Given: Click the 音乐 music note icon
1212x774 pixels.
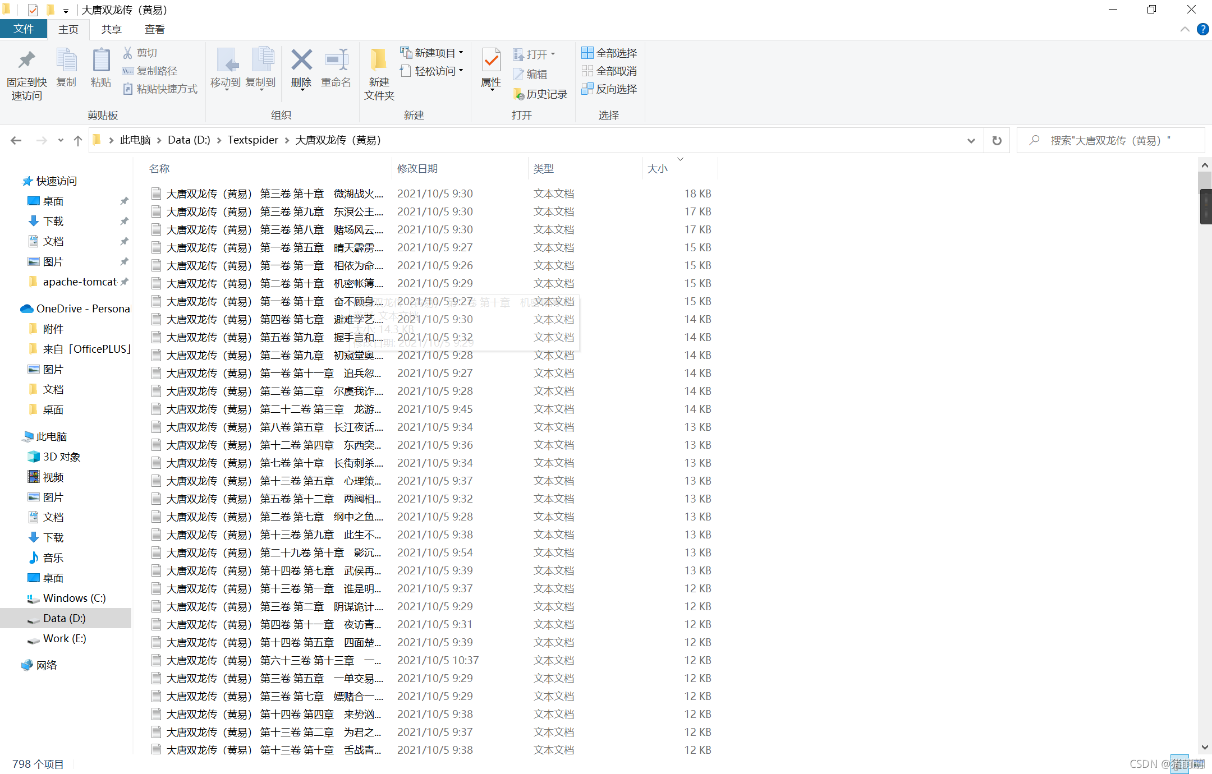Looking at the screenshot, I should click(34, 558).
